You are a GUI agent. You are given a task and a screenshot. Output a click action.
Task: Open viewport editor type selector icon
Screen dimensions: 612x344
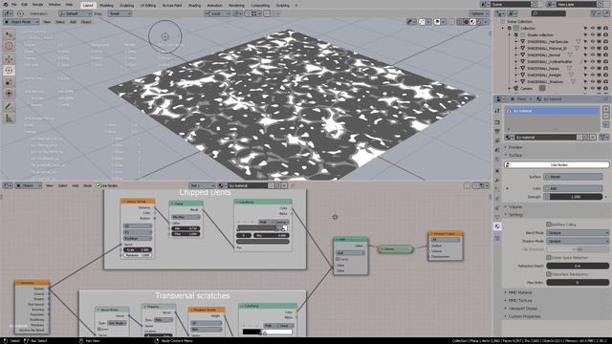8,13
